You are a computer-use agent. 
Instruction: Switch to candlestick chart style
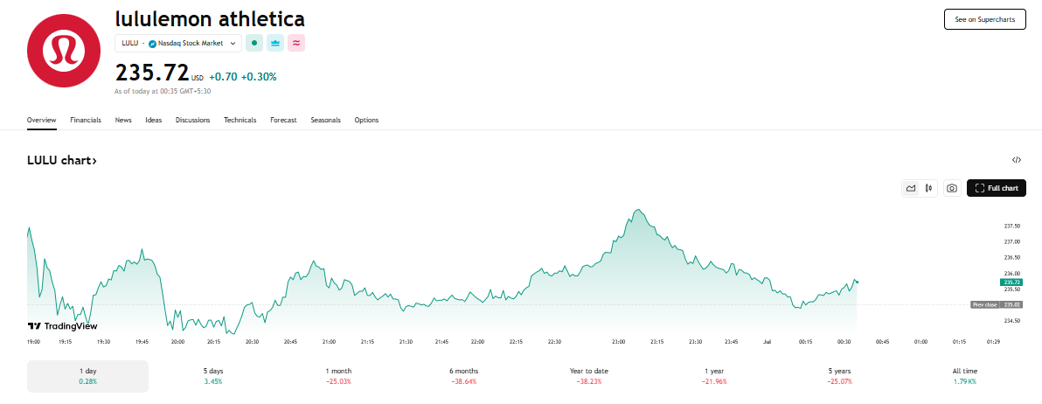[928, 189]
